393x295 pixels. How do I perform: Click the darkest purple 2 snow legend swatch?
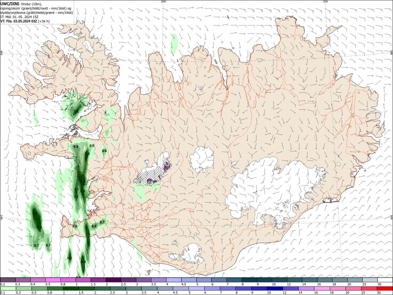(x=113, y=280)
